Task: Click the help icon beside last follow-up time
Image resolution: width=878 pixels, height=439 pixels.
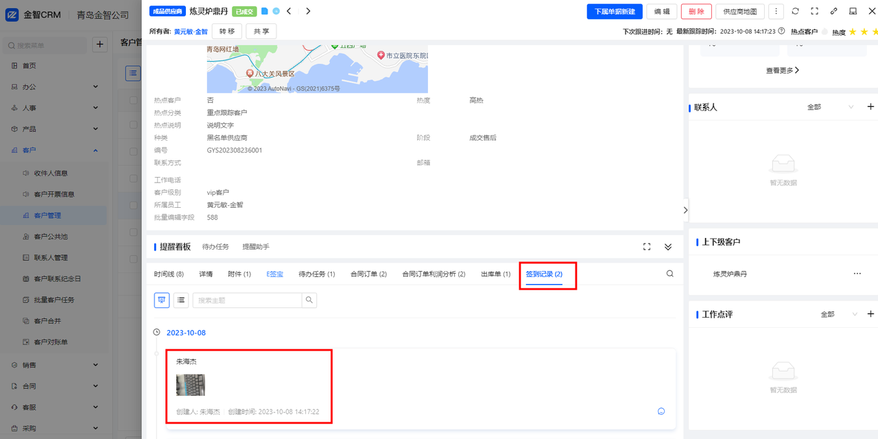Action: pyautogui.click(x=781, y=31)
